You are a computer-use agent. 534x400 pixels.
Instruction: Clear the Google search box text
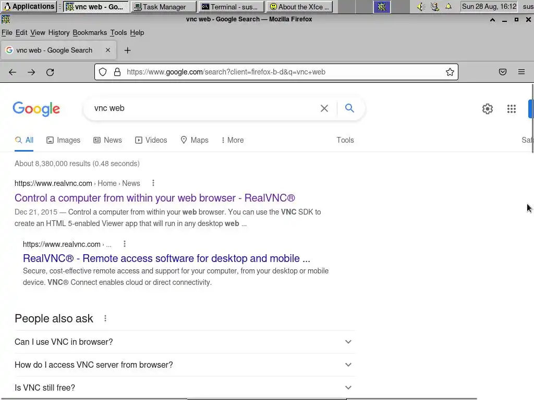tap(324, 108)
